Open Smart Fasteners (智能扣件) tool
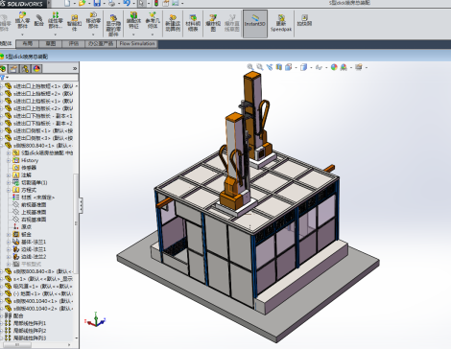 [74, 22]
